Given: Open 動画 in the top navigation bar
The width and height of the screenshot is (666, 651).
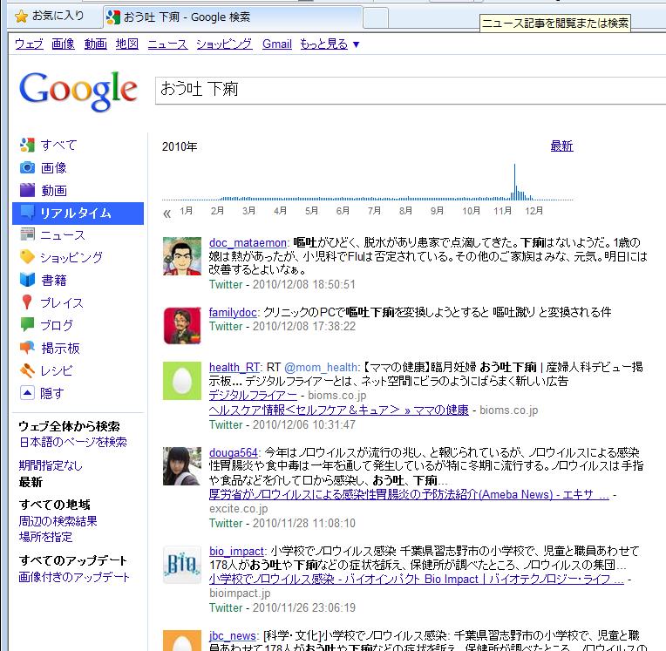Looking at the screenshot, I should coord(96,44).
